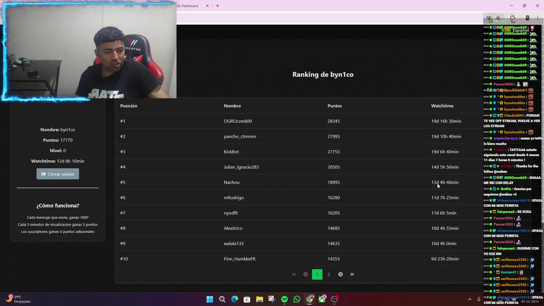Screen dimensions: 544x306
Task: Open WhatsApp from taskbar
Action: [297, 299]
